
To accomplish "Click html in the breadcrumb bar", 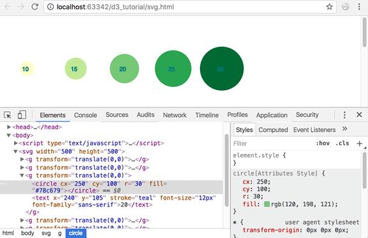I will click(8, 233).
